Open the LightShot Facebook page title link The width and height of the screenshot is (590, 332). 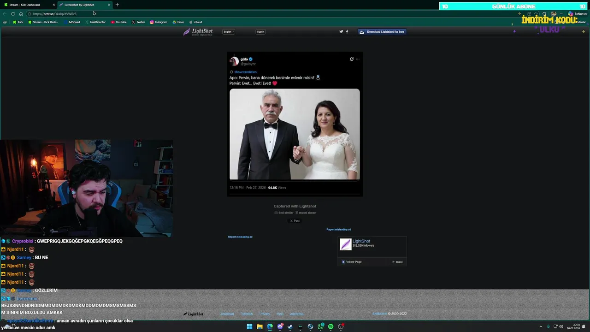[x=361, y=241]
